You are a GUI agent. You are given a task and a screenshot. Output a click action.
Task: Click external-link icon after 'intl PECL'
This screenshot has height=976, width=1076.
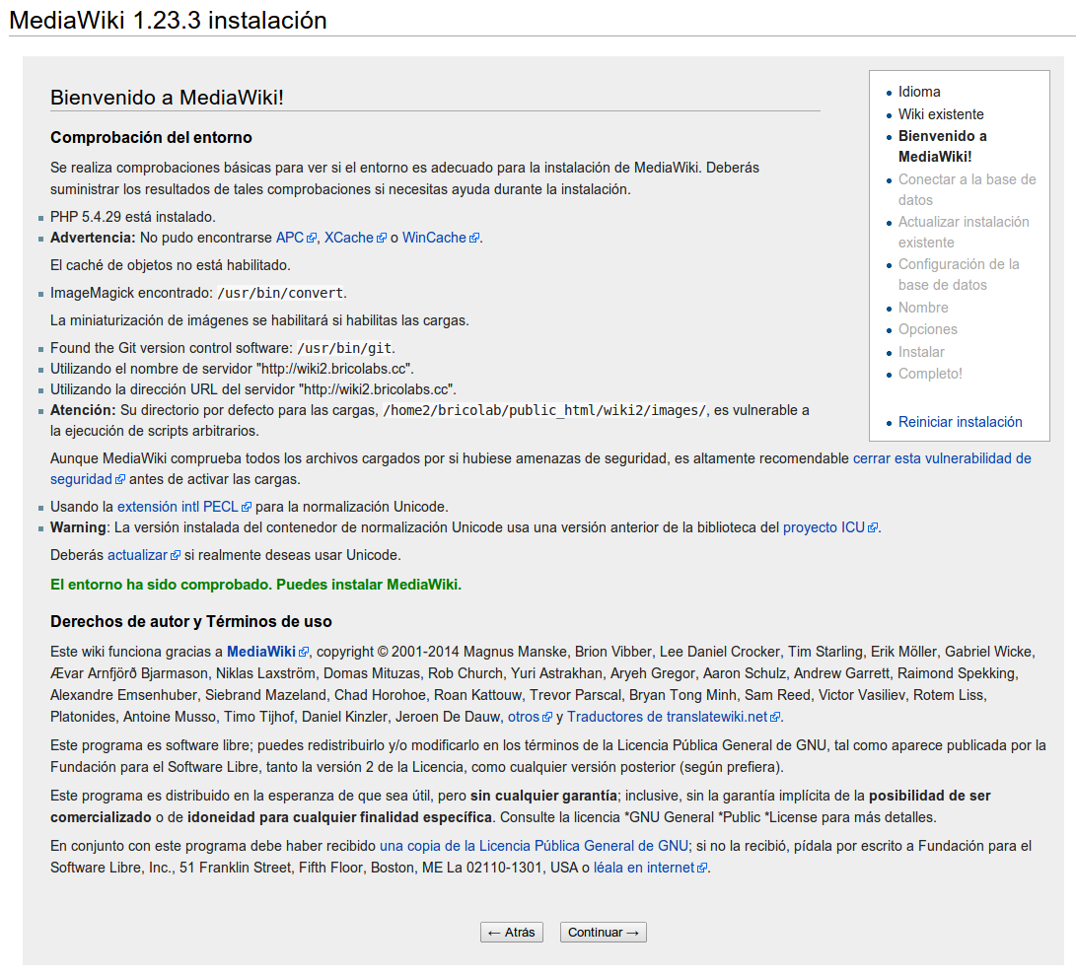coord(247,508)
